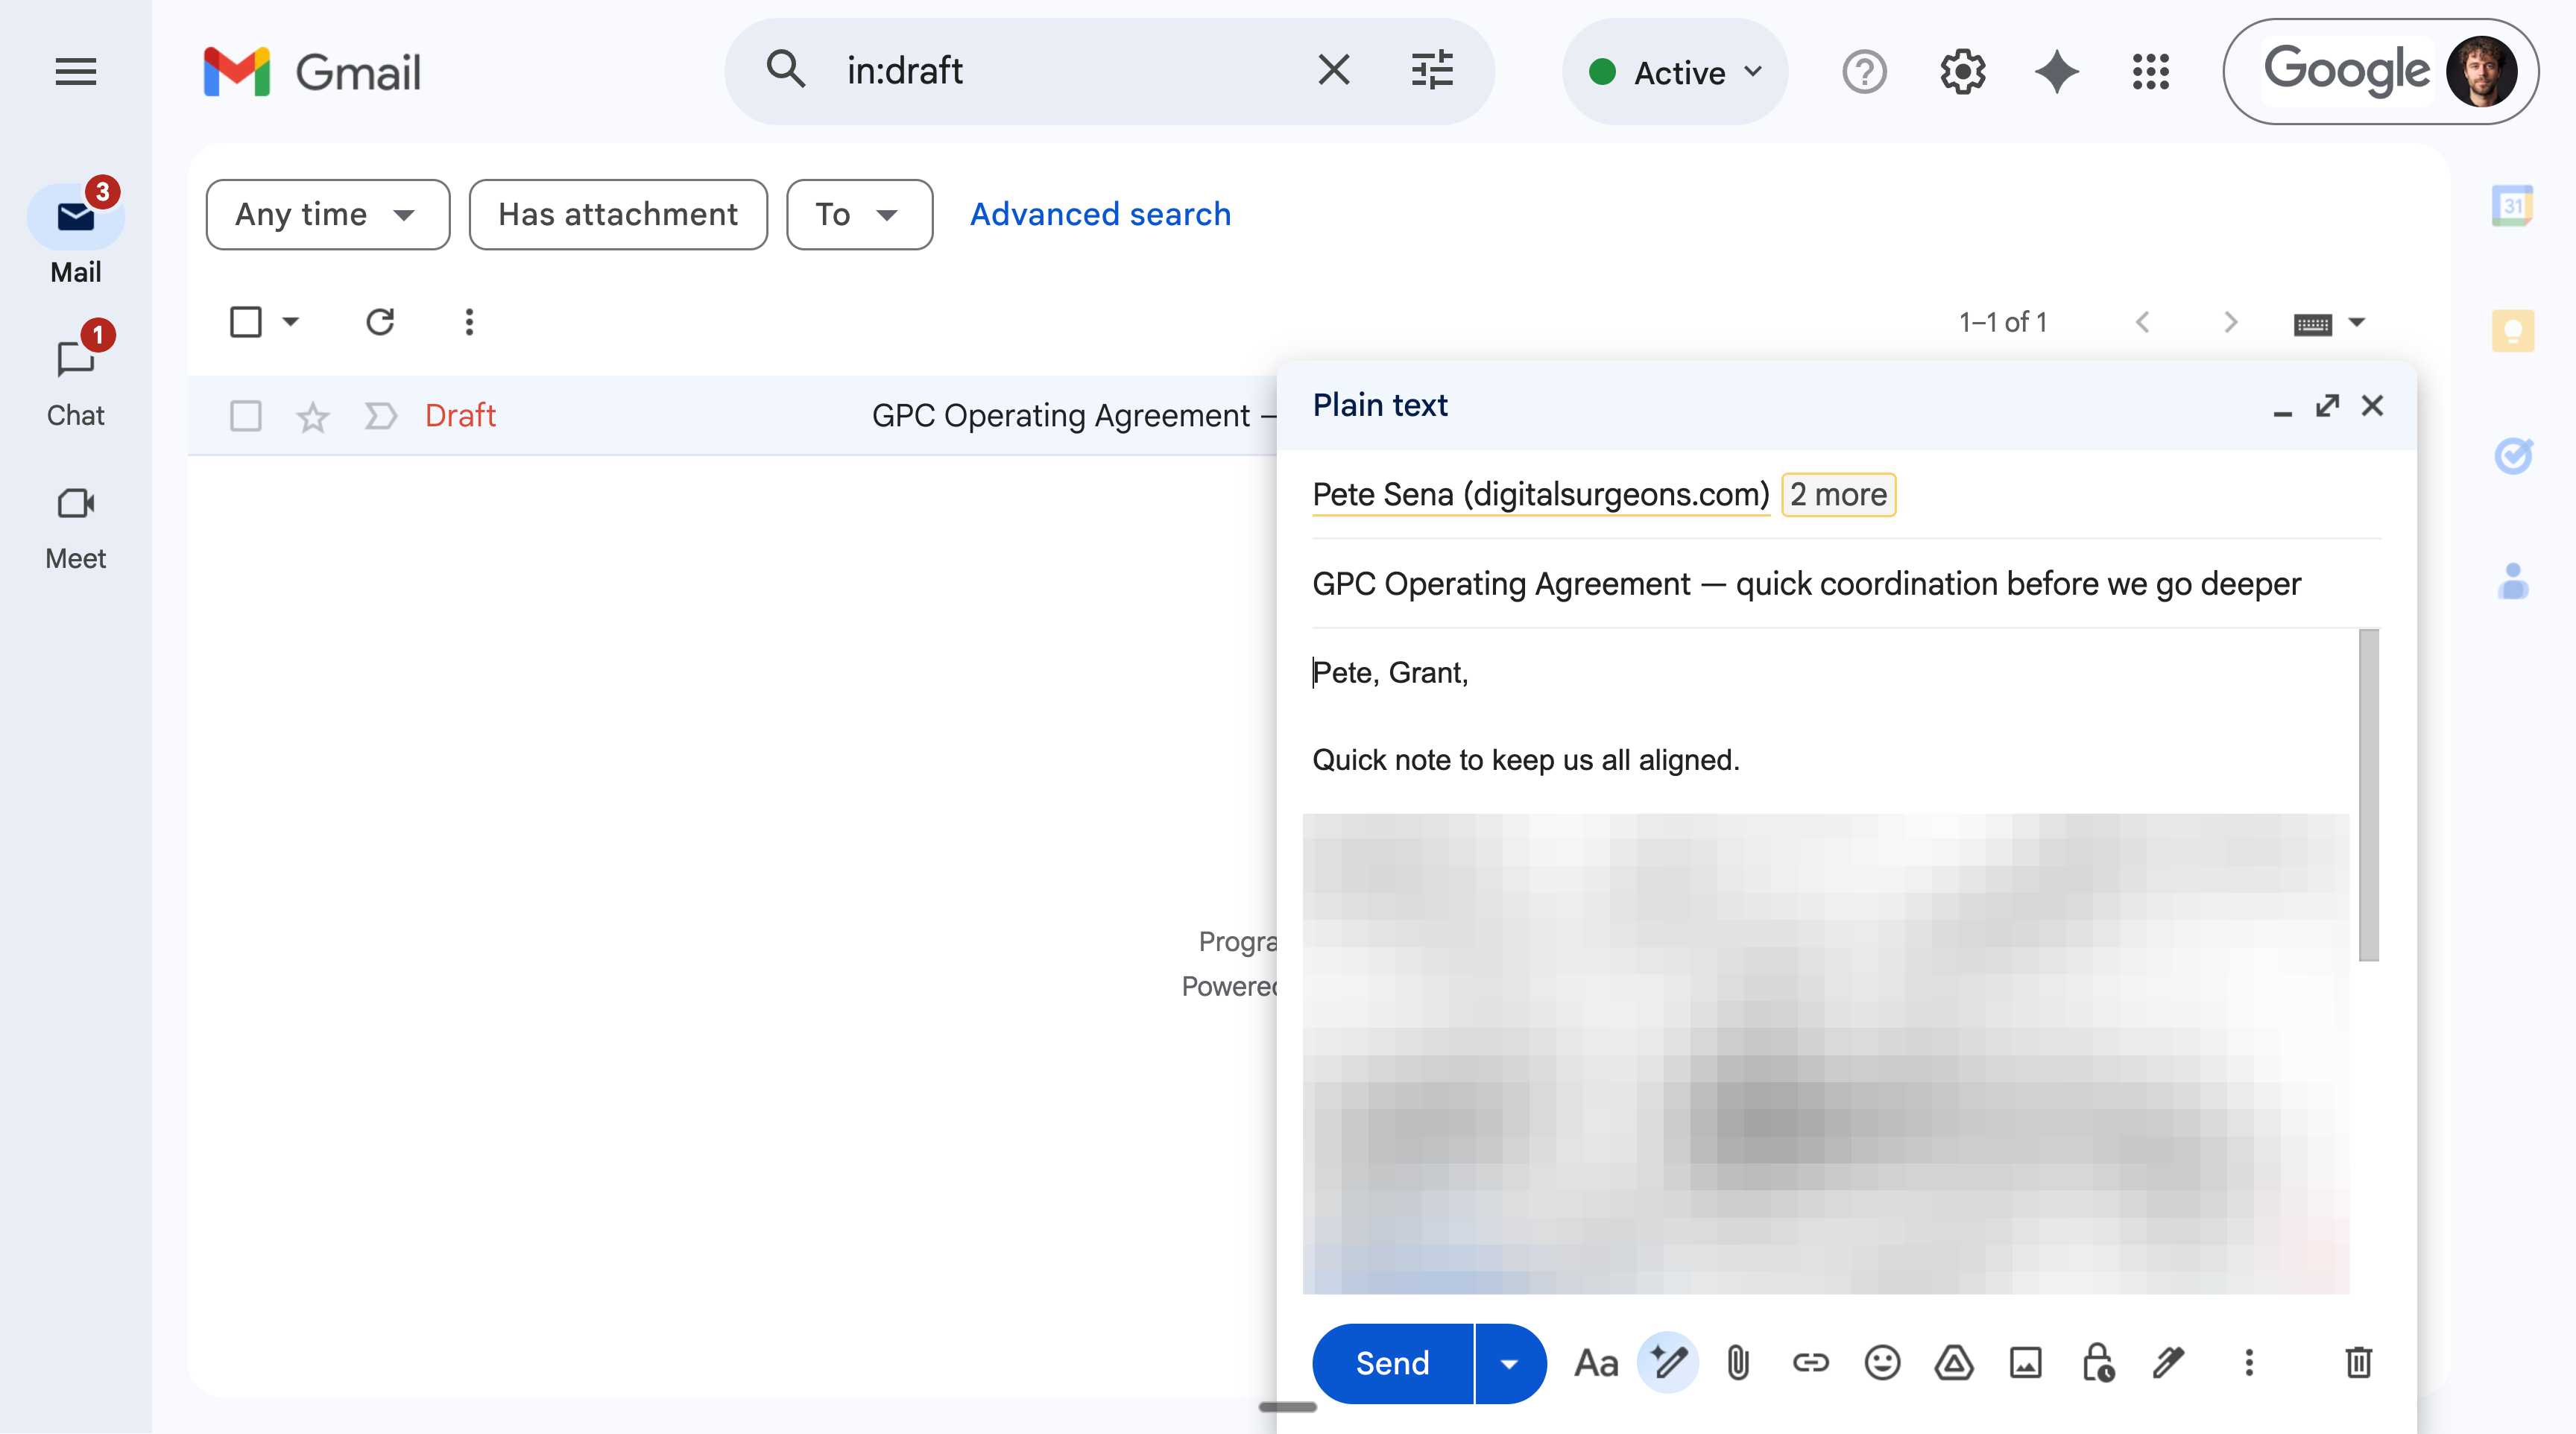Star the GPC Operating Agreement draft
Image resolution: width=2576 pixels, height=1434 pixels.
tap(313, 416)
